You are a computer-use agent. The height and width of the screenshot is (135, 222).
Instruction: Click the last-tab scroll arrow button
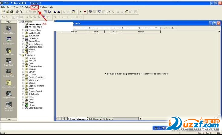tap(66, 119)
